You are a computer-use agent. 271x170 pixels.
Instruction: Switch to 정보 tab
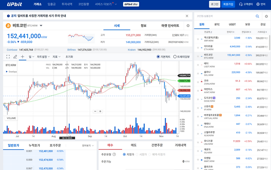143,26
